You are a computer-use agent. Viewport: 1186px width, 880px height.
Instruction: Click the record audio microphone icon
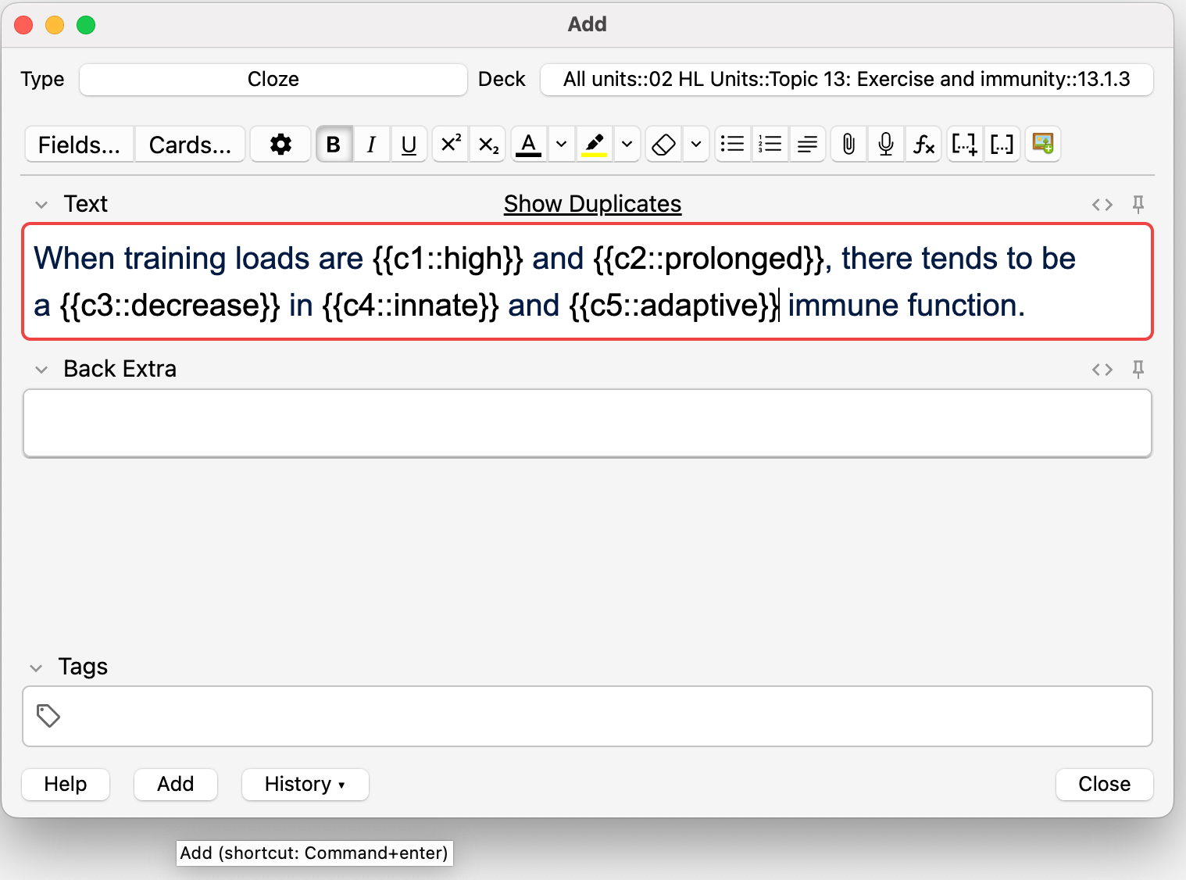tap(886, 145)
